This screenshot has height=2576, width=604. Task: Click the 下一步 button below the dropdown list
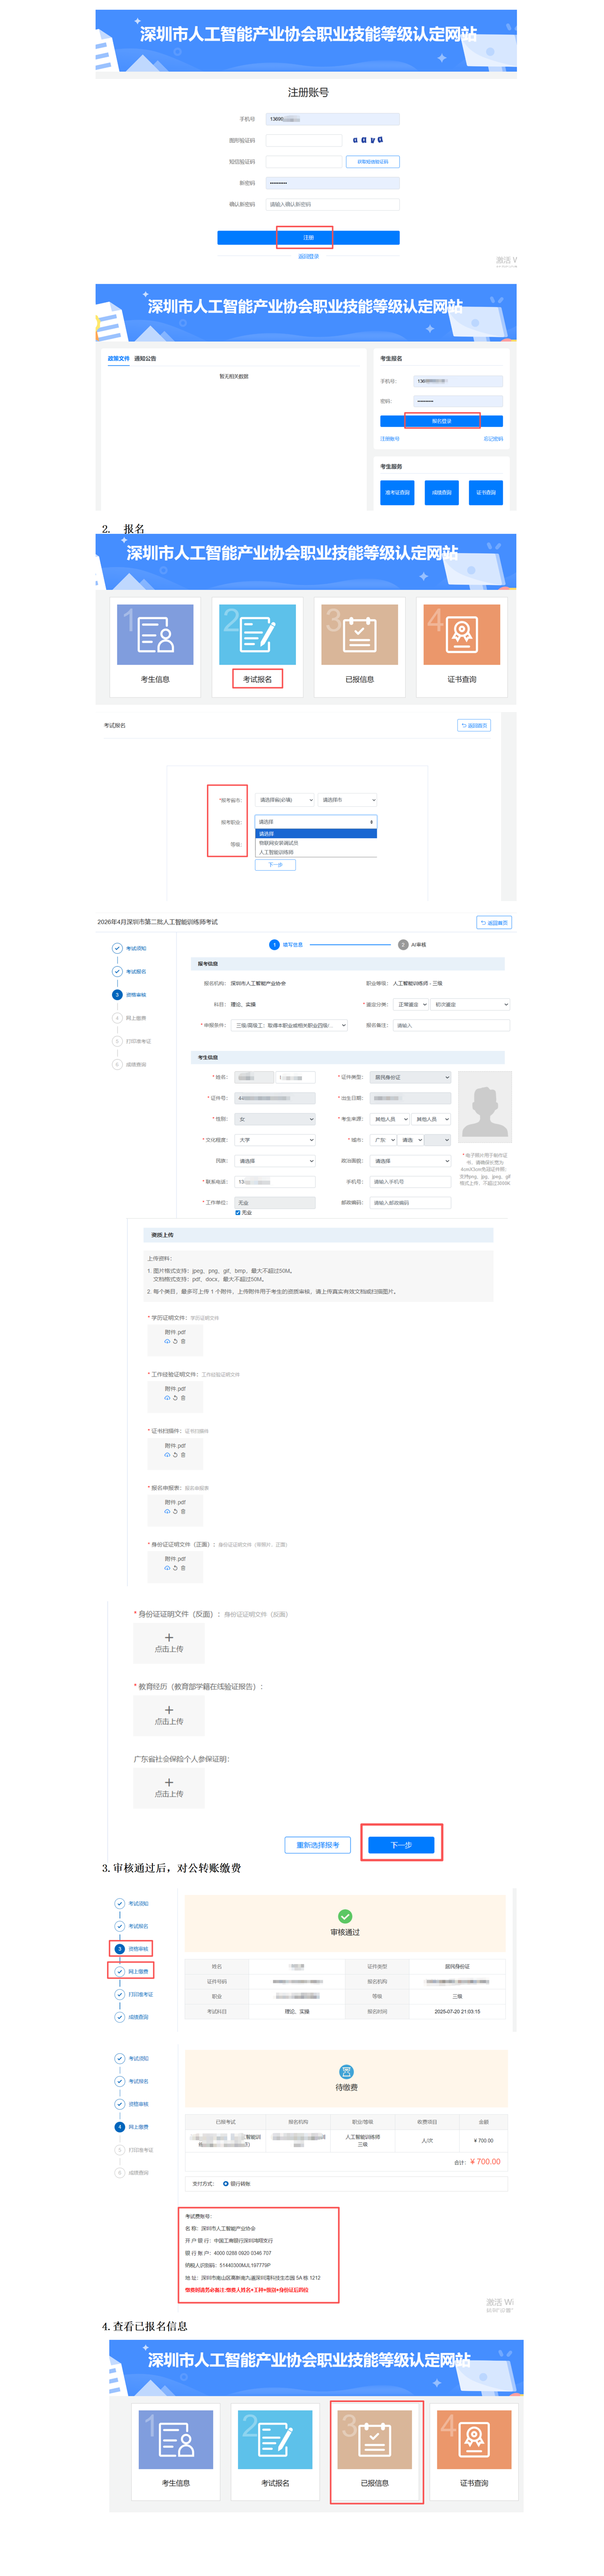coord(276,865)
